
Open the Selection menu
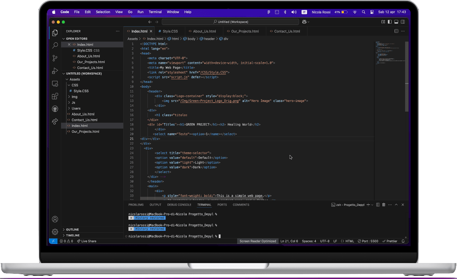(103, 12)
